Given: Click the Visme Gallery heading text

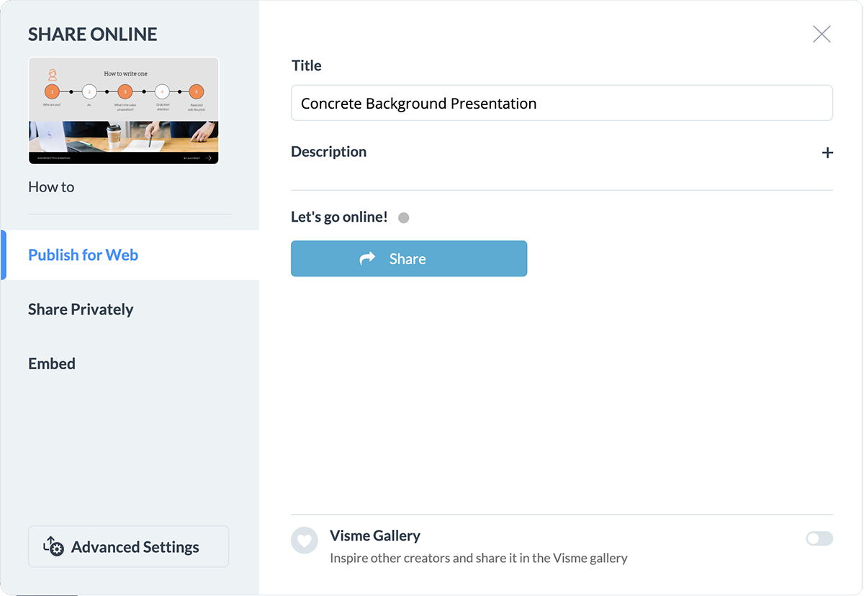Looking at the screenshot, I should point(374,536).
